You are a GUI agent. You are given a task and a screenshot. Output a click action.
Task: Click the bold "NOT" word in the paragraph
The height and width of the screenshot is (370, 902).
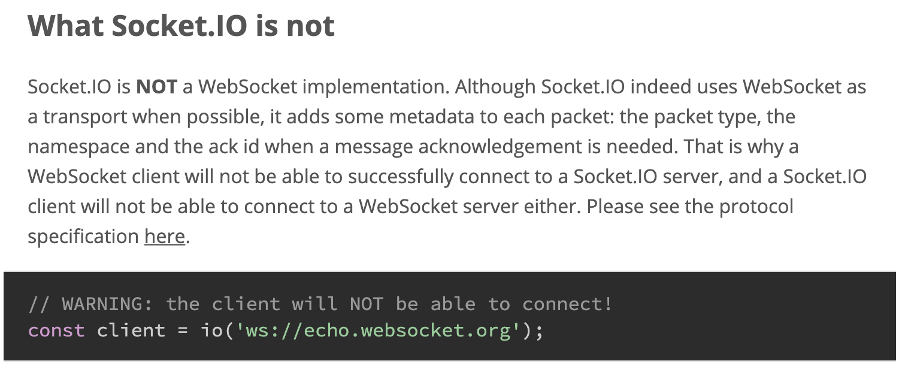point(157,87)
